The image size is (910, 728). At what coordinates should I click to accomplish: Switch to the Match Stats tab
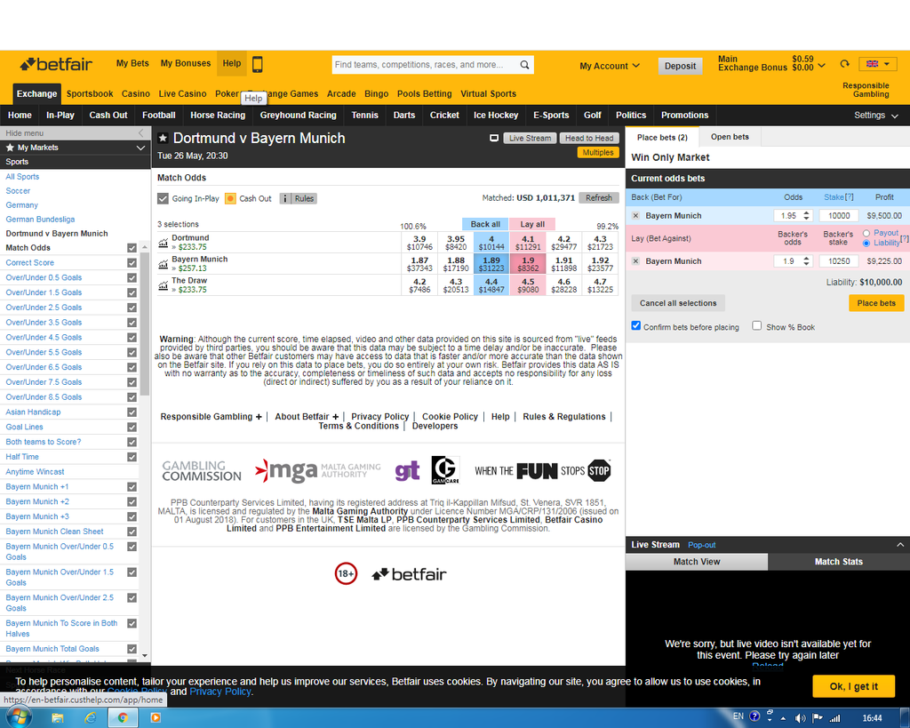pyautogui.click(x=839, y=562)
